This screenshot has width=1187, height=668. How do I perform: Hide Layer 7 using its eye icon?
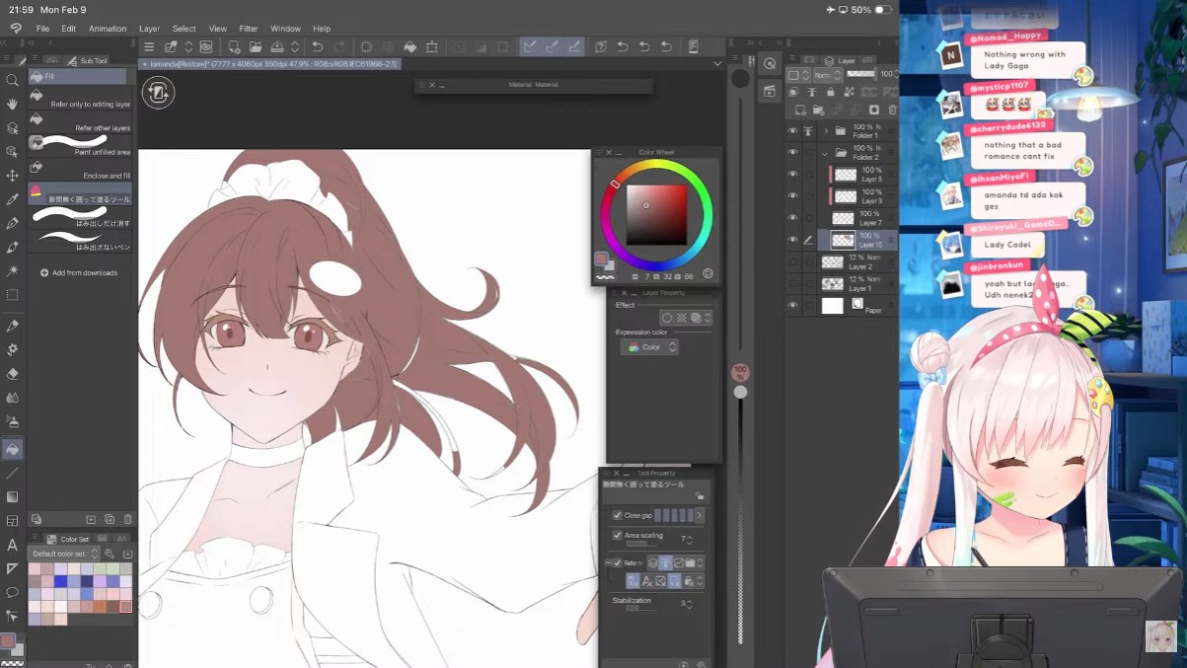[792, 218]
